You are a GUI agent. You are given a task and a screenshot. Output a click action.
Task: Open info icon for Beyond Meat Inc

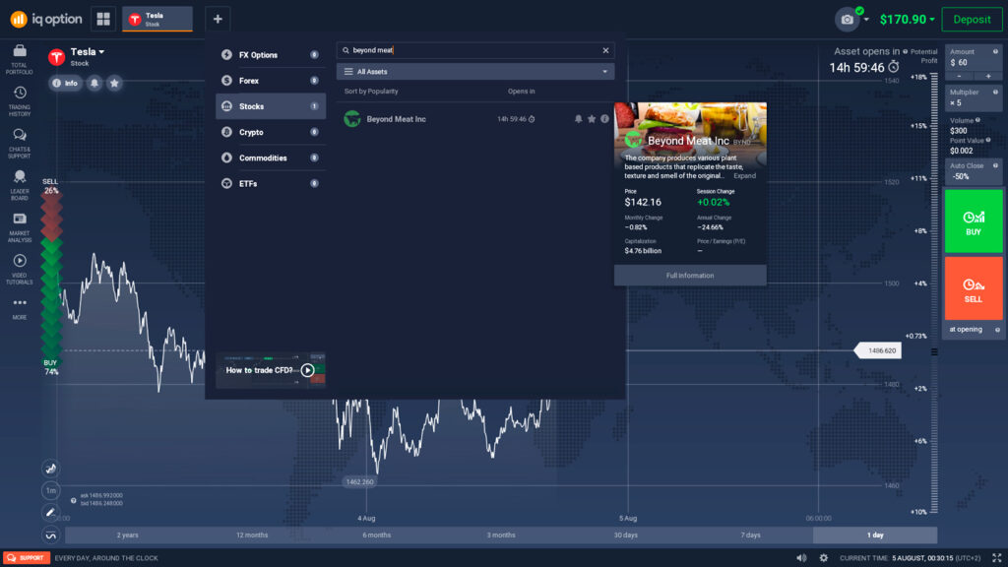tap(605, 119)
